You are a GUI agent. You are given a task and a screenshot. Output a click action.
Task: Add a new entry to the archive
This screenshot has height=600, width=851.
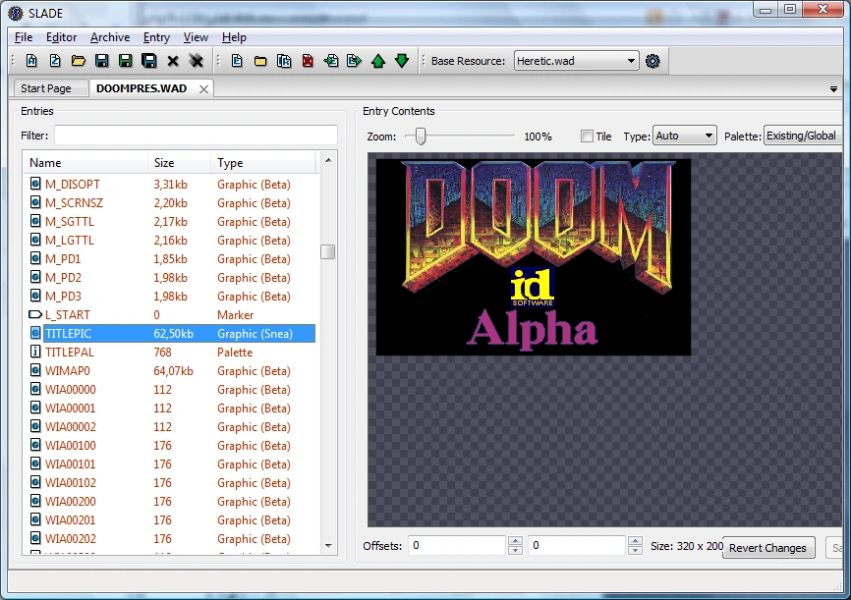pyautogui.click(x=237, y=61)
